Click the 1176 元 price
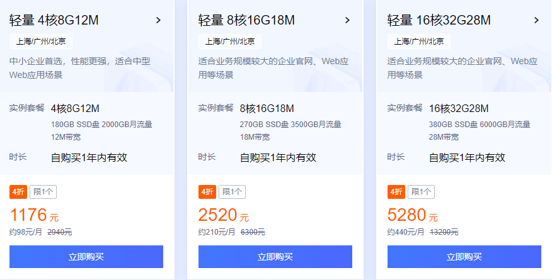The height and width of the screenshot is (280, 552). pos(34,215)
